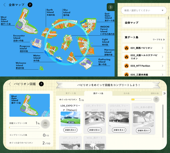Expand E03_NTT Pavilion row chevron
The height and width of the screenshot is (153, 170).
162,66
